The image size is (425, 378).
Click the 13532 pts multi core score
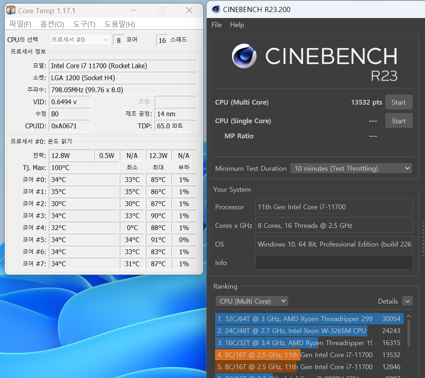tap(367, 102)
